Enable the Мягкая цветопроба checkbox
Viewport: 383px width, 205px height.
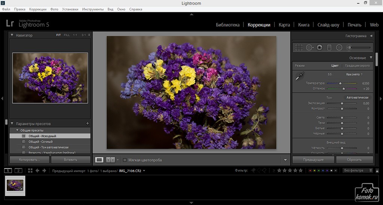pyautogui.click(x=125, y=160)
